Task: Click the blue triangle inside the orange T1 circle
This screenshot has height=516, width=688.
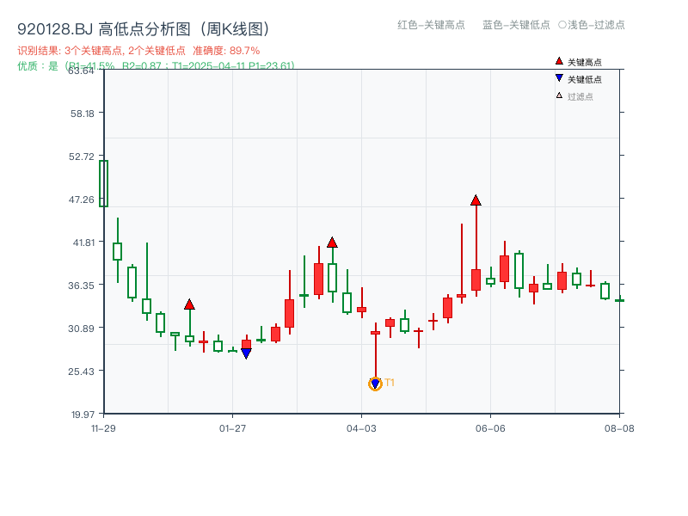Action: (x=375, y=383)
